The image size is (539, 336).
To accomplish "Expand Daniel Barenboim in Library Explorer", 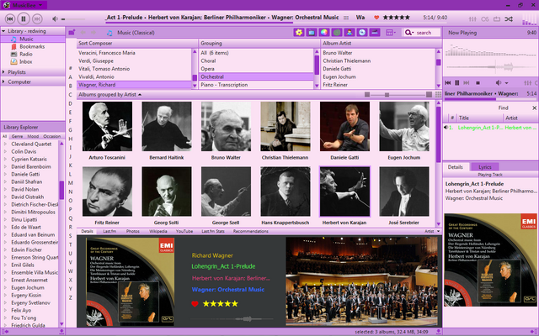I will coord(5,166).
